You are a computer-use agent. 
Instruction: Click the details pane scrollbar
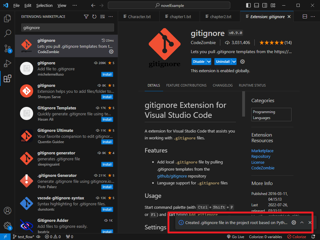(243, 104)
